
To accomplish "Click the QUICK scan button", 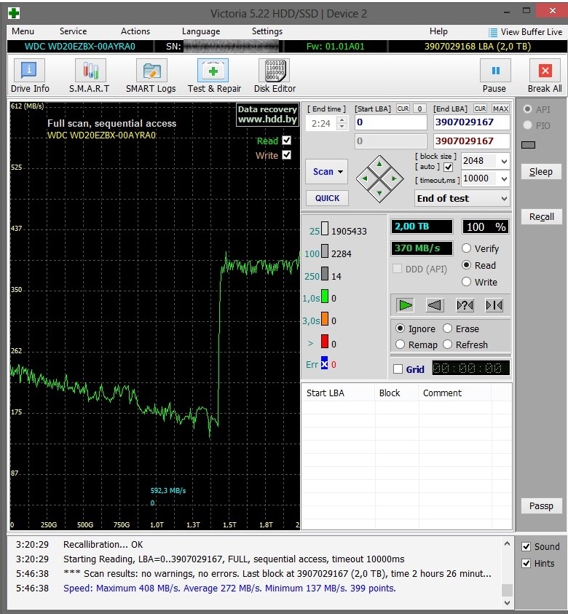I will pyautogui.click(x=327, y=198).
